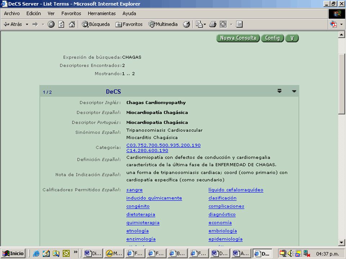Image resolution: width=346 pixels, height=259 pixels.
Task: Click the Print toolbar icon
Action: 213,24
